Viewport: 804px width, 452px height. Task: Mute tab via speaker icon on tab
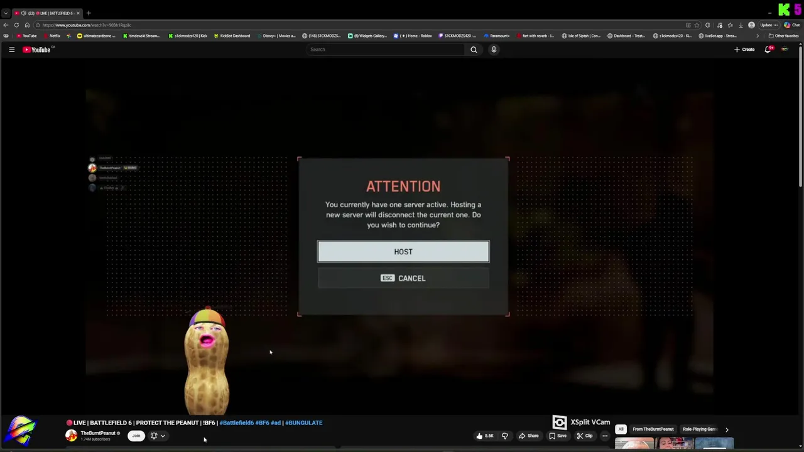click(x=24, y=13)
